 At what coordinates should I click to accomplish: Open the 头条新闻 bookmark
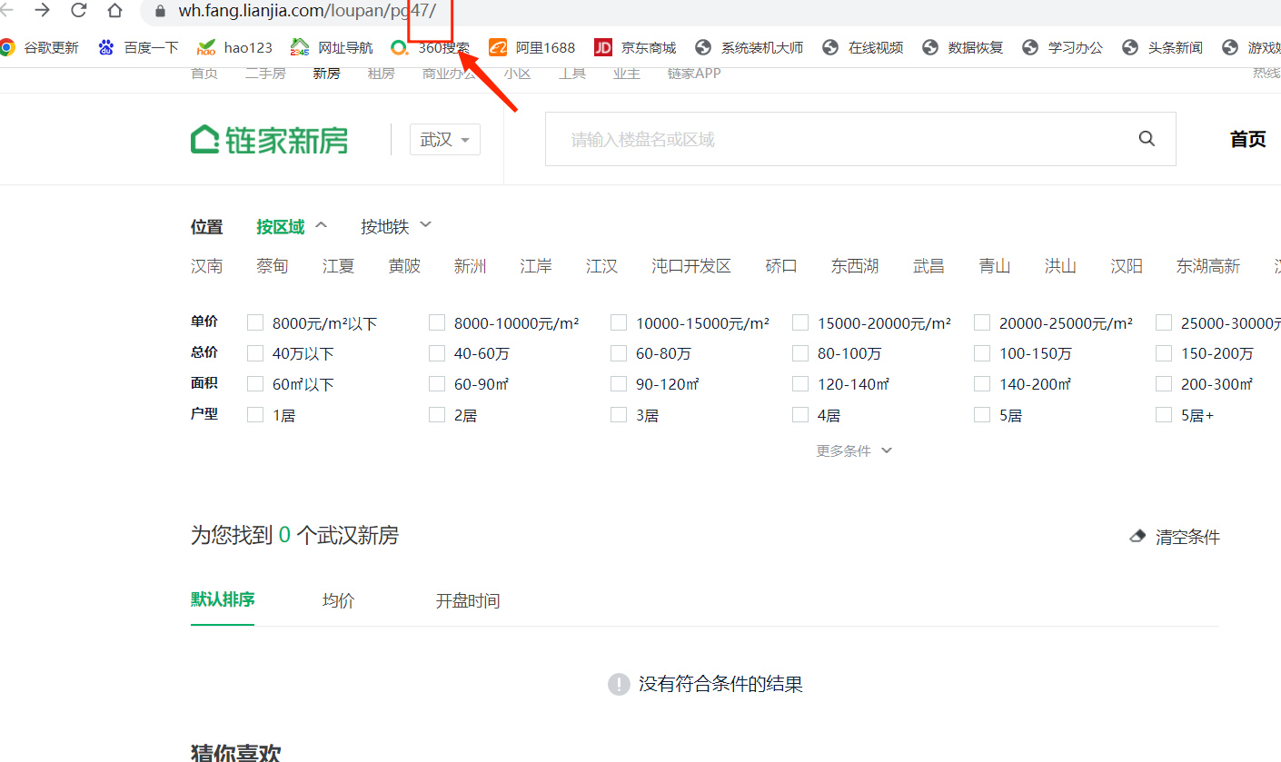point(1163,47)
